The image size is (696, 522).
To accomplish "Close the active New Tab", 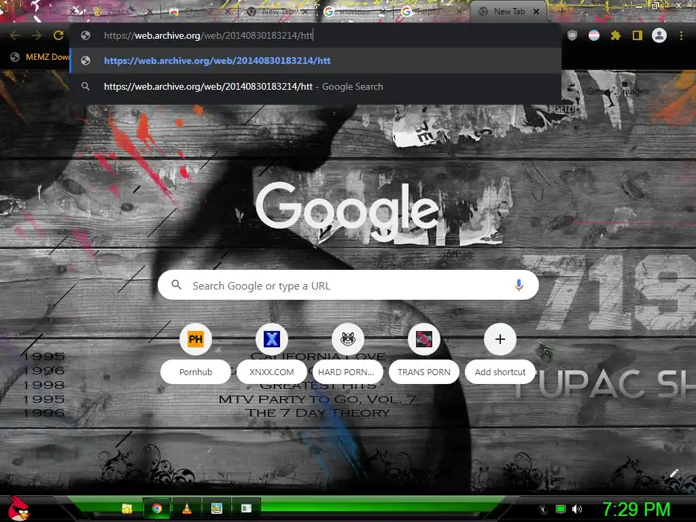I will (536, 12).
